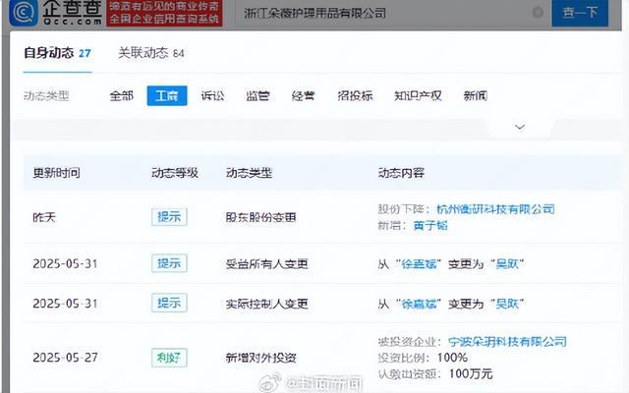Click the 更新时间 column header
The height and width of the screenshot is (393, 629).
pyautogui.click(x=57, y=173)
